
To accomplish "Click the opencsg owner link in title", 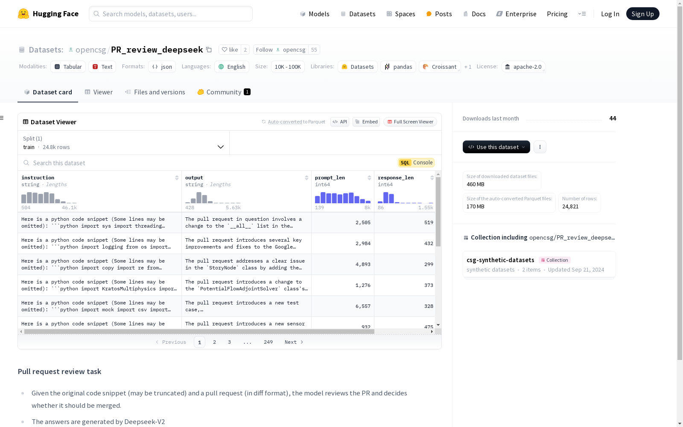I will [x=90, y=50].
